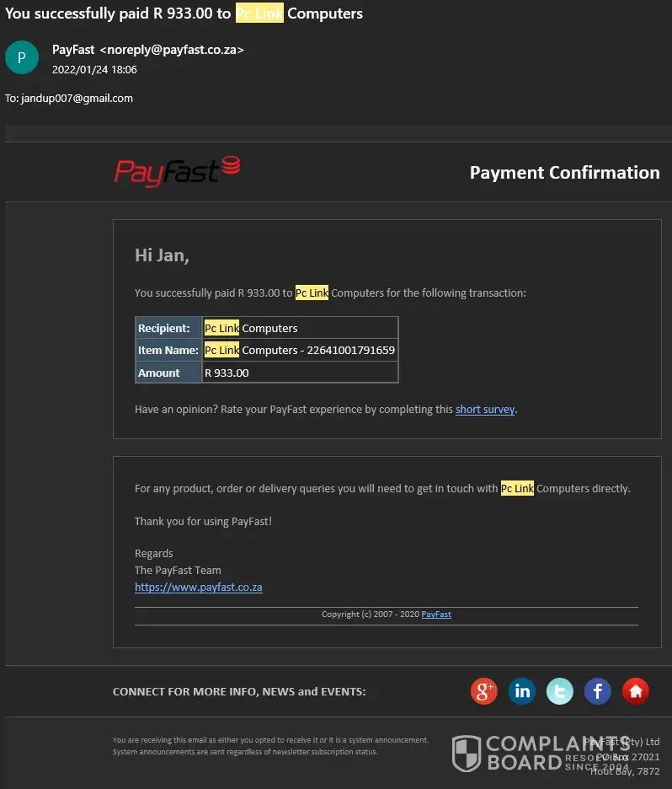This screenshot has height=789, width=672.
Task: Click the Recipient label cell
Action: [x=168, y=328]
